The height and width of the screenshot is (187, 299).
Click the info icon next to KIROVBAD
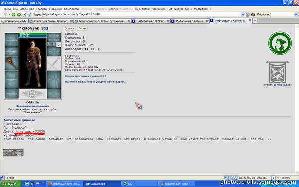click(x=47, y=28)
